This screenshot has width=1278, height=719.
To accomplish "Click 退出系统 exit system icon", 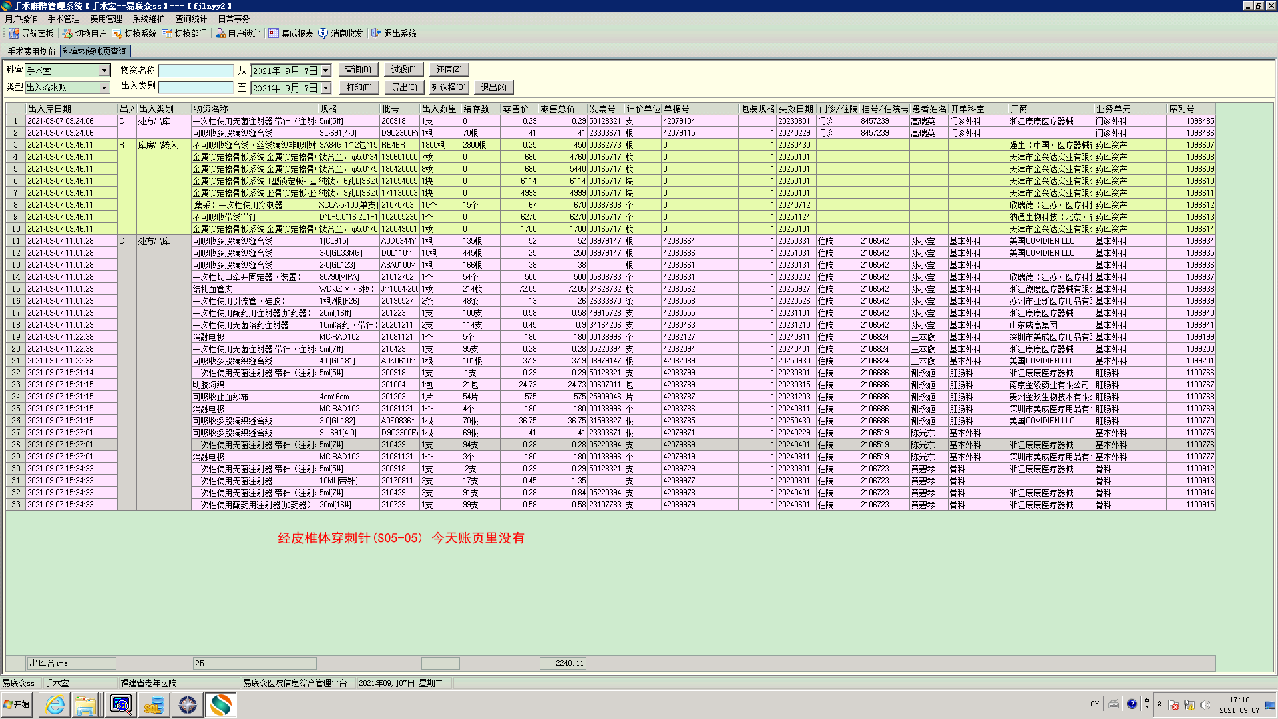I will (x=394, y=33).
